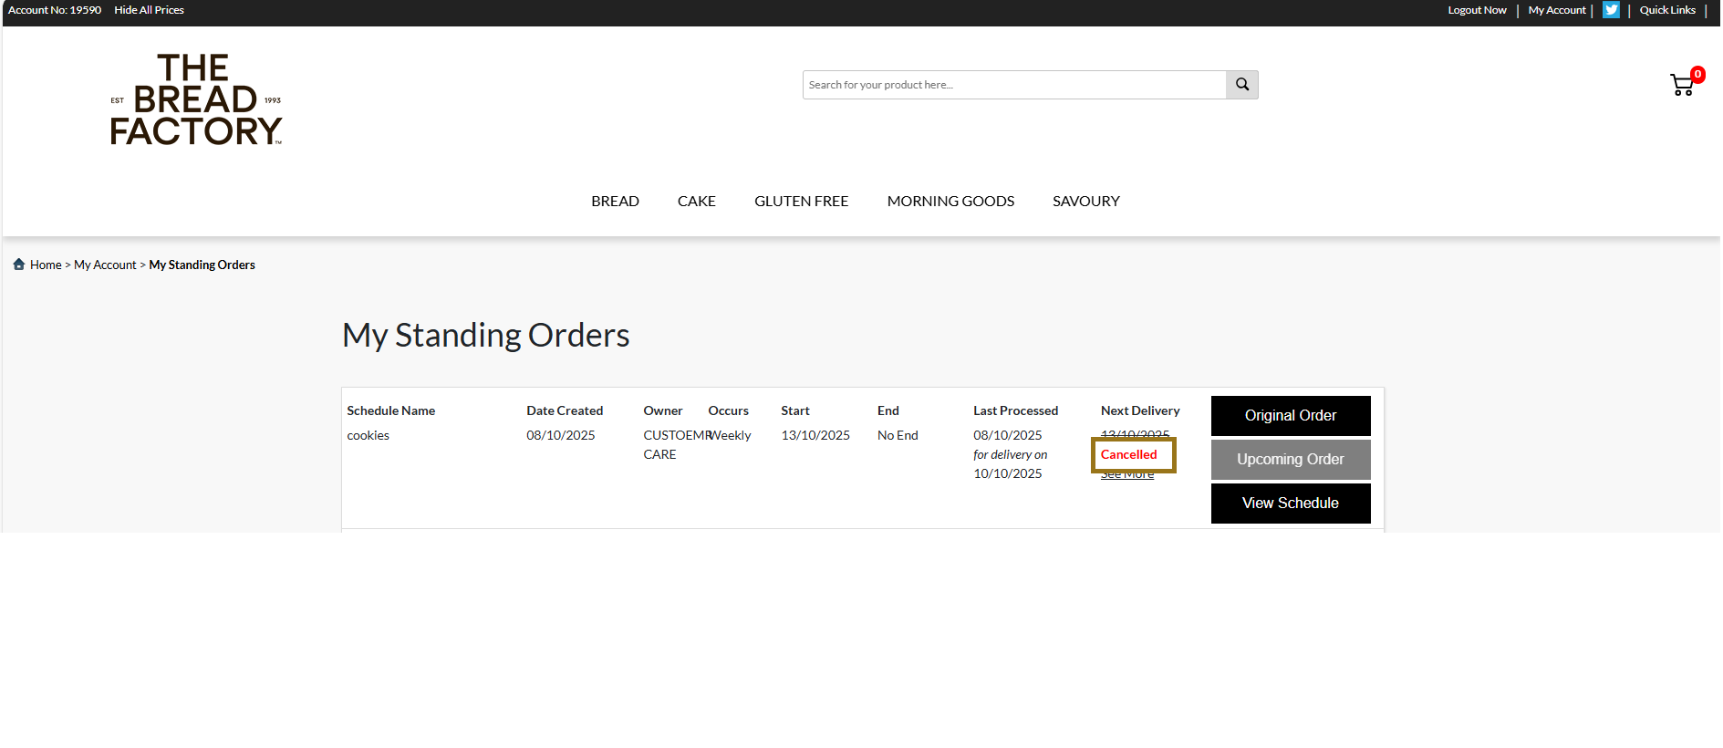The height and width of the screenshot is (748, 1723).
Task: Click the Original Order button
Action: pyautogui.click(x=1291, y=416)
